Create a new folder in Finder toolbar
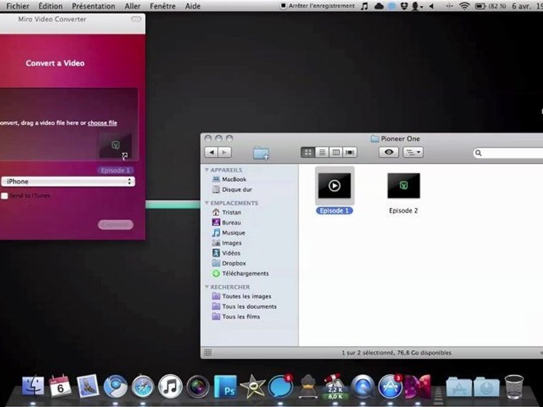 coord(261,153)
